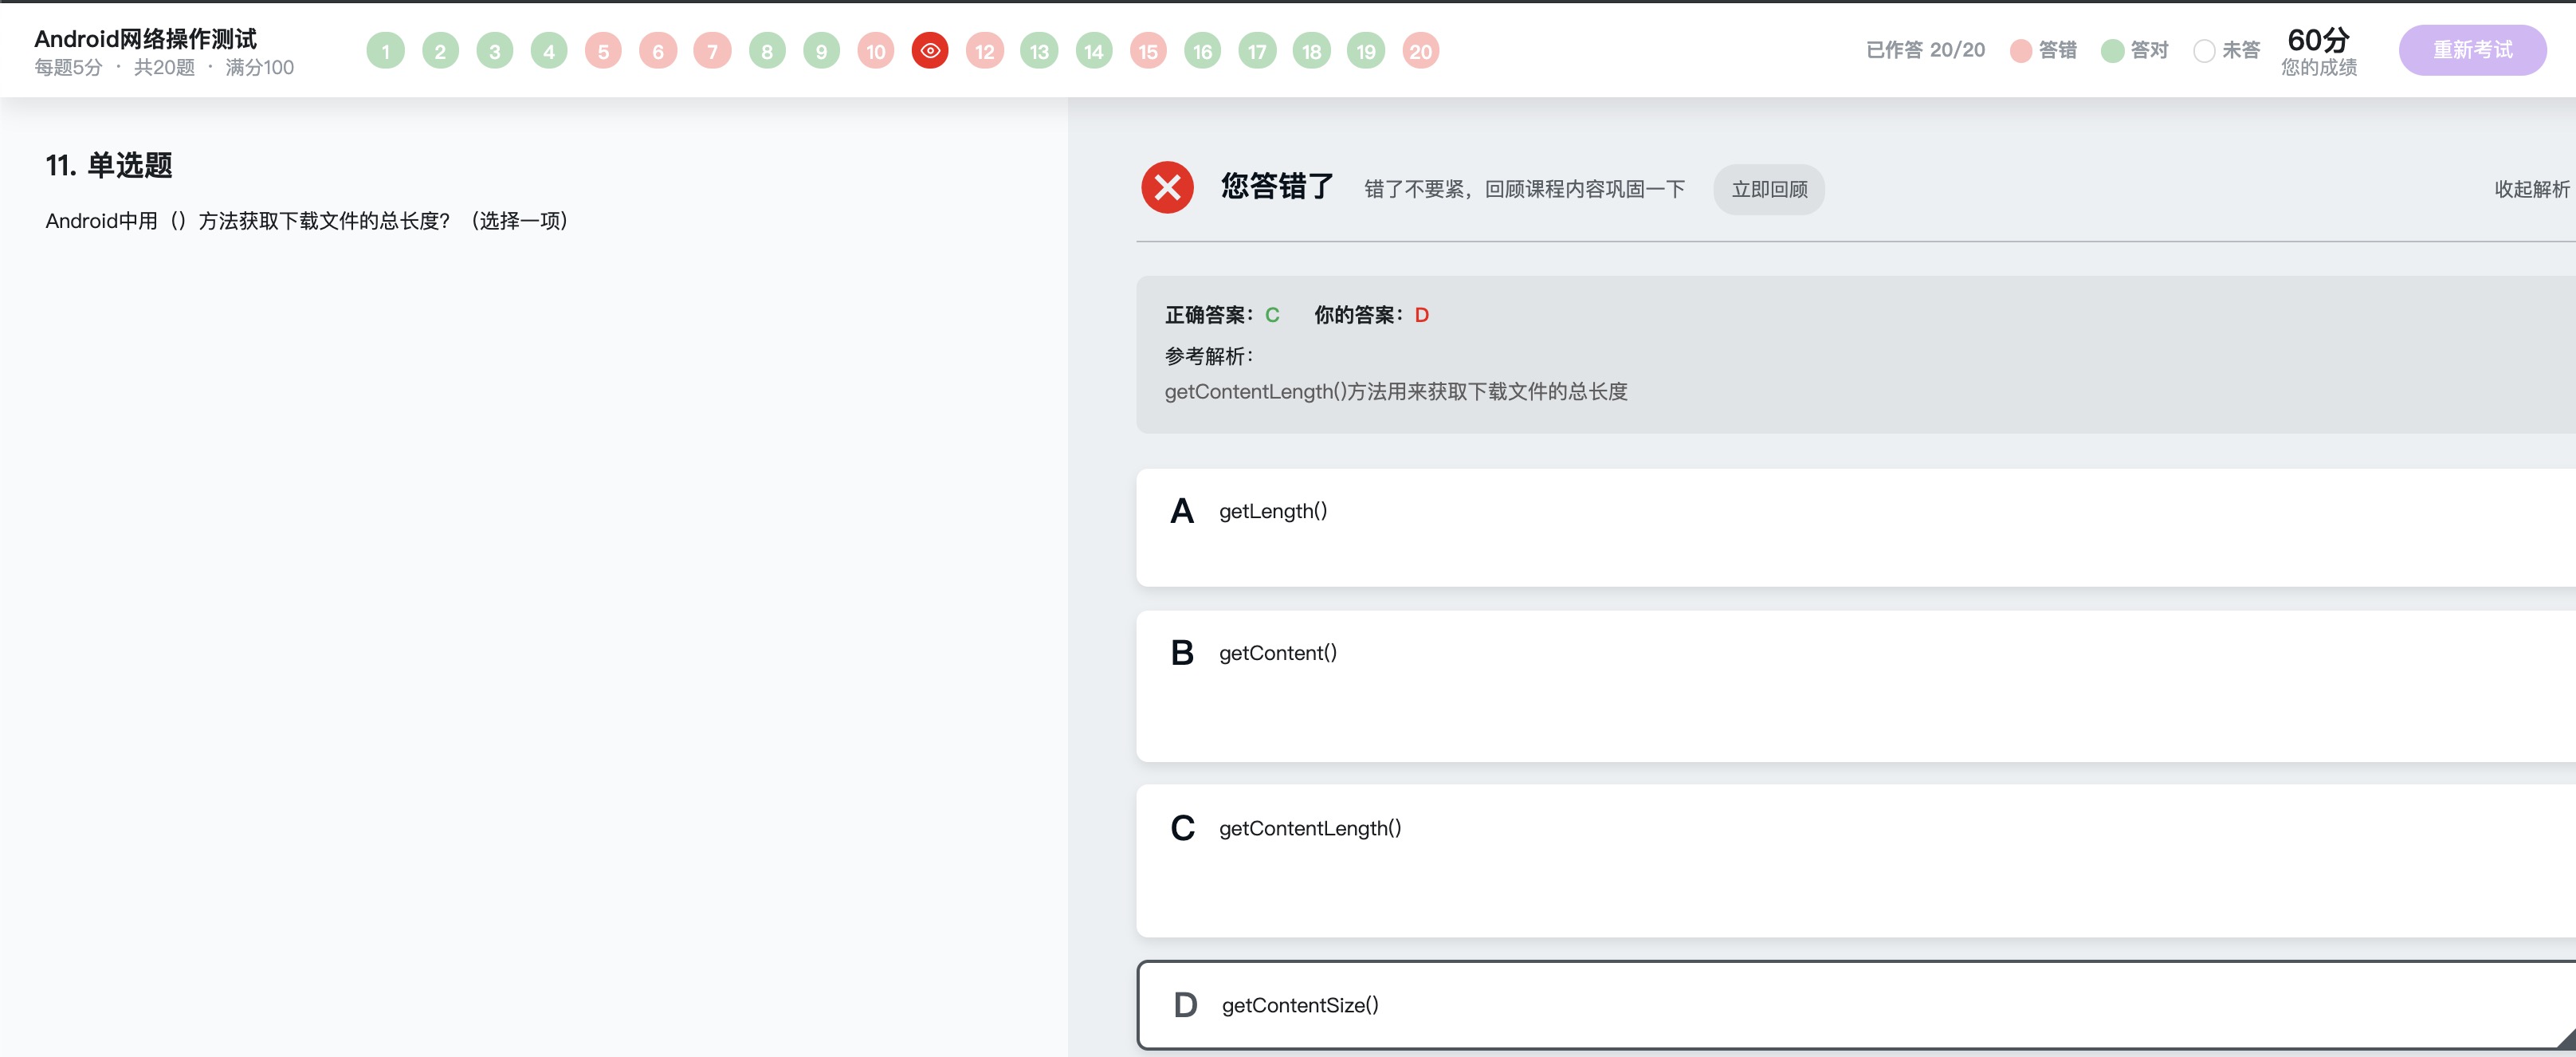Choose option A getLength()

tap(1856, 527)
